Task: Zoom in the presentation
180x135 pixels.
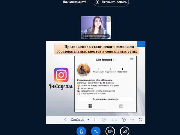Action: 123,120
